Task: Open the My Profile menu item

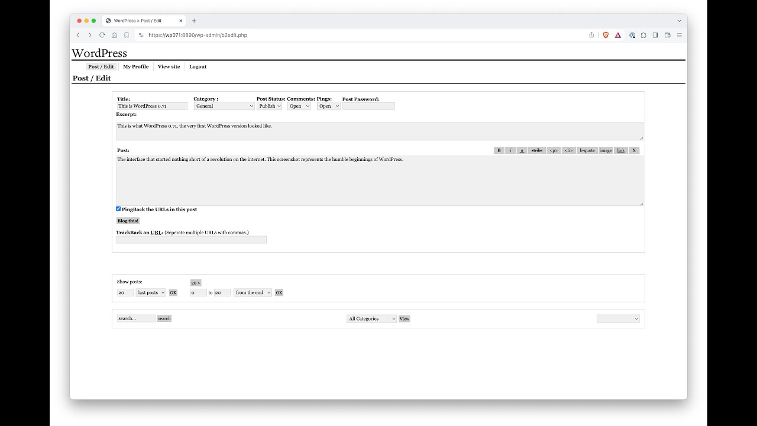Action: pos(135,67)
